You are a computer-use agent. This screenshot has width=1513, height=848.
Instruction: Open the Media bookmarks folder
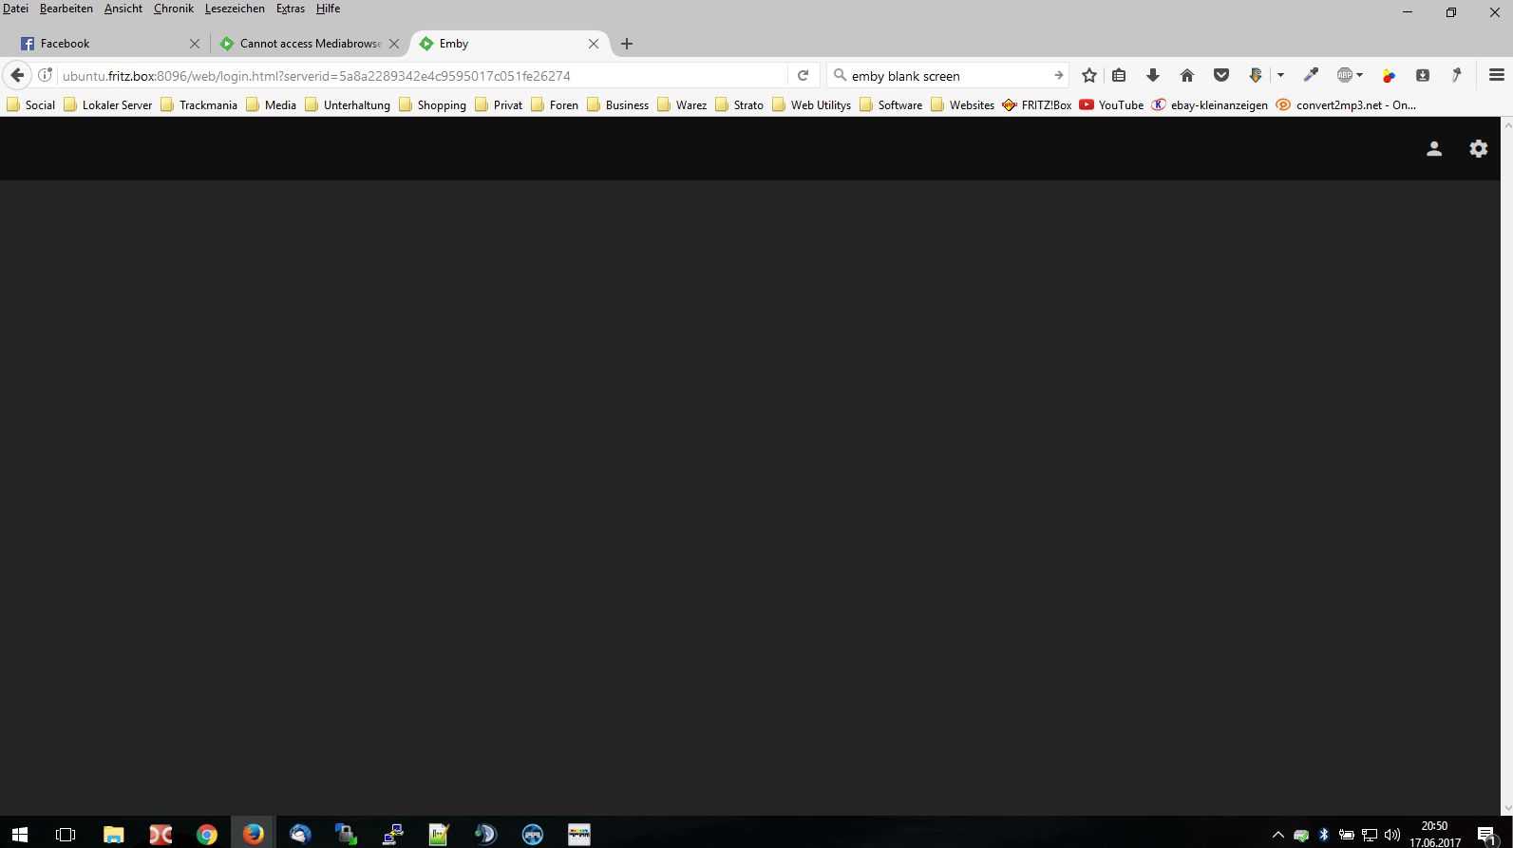(272, 105)
